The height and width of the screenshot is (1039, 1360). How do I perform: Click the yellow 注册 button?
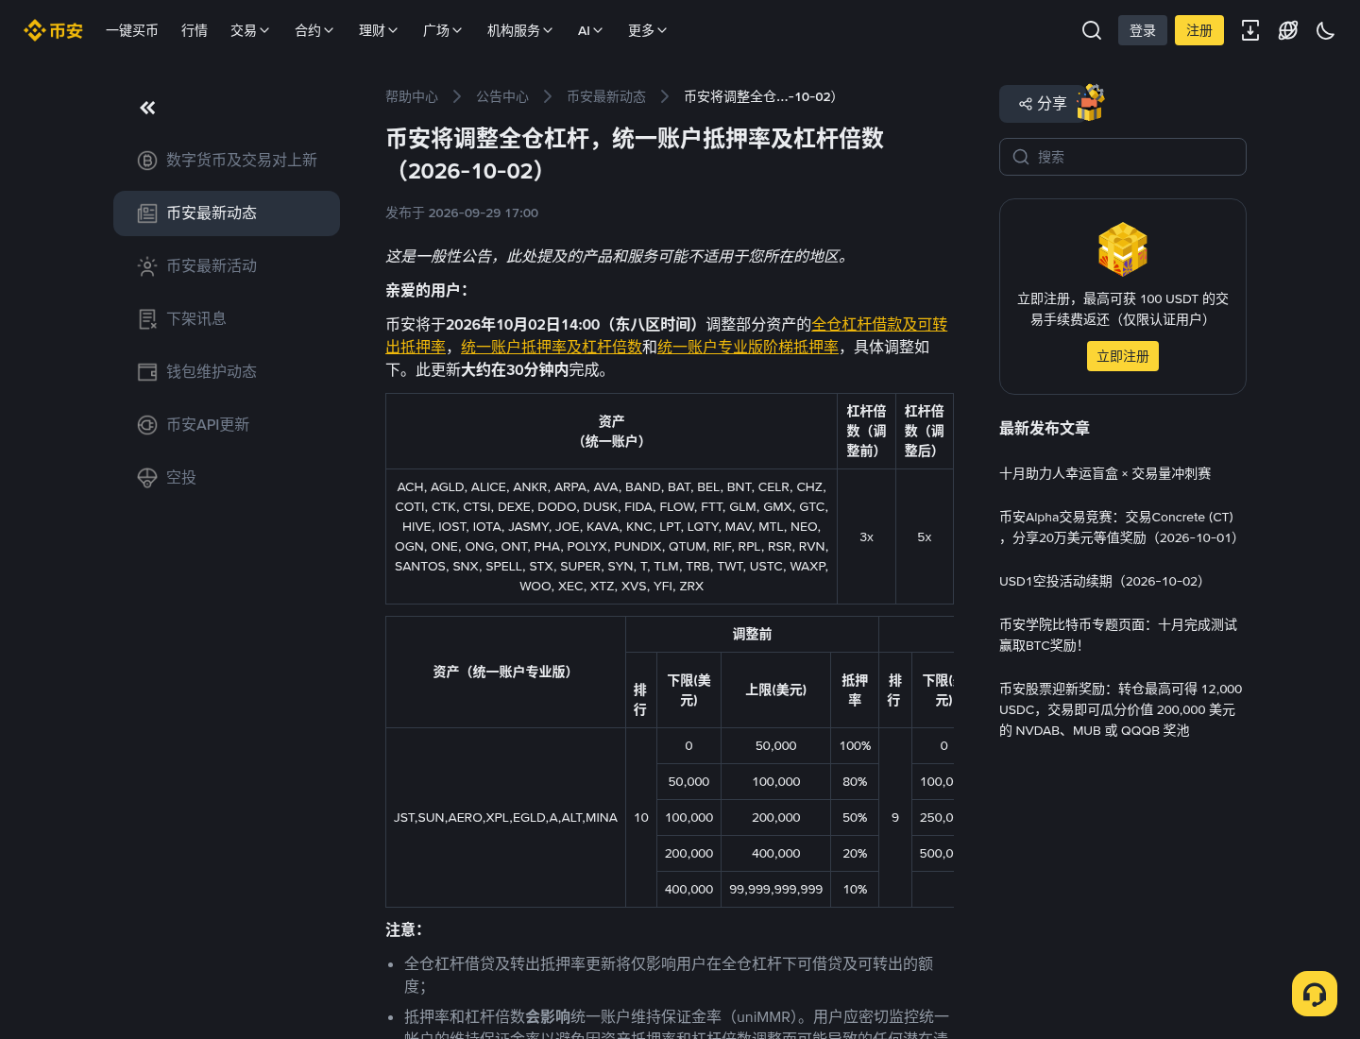tap(1199, 30)
